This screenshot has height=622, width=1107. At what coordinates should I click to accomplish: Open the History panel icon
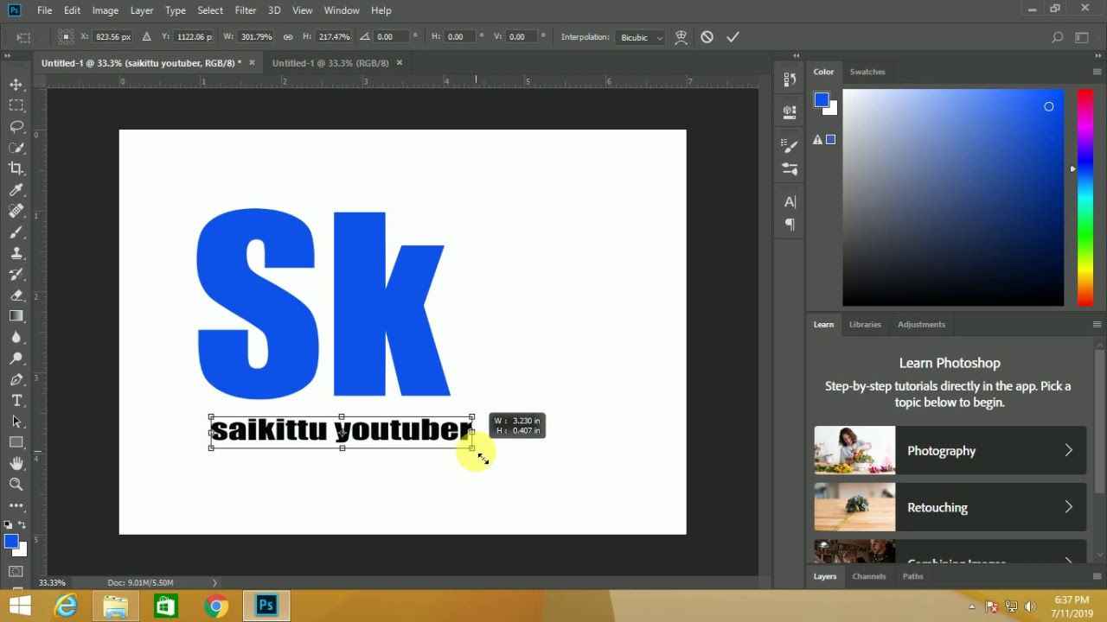coord(790,79)
